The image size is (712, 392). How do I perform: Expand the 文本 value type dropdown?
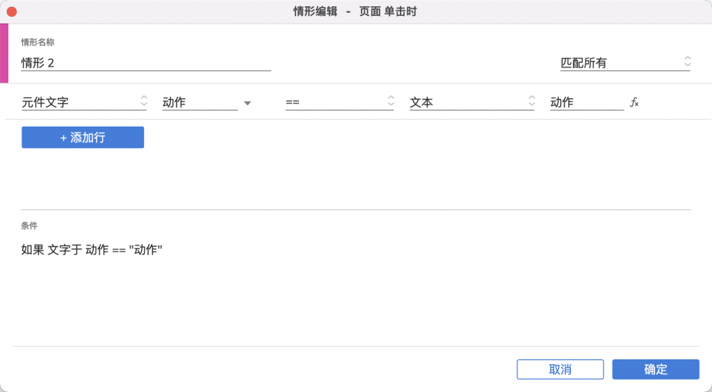[471, 102]
